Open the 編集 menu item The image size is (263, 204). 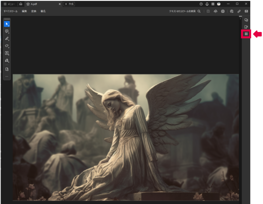click(24, 11)
